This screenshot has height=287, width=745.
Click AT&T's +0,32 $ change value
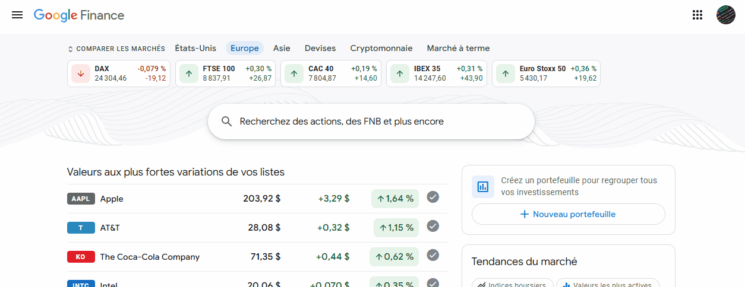tap(333, 228)
